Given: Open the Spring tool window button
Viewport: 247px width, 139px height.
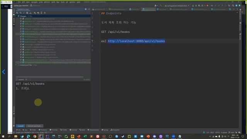Looking at the screenshot, I should pyautogui.click(x=105, y=130).
